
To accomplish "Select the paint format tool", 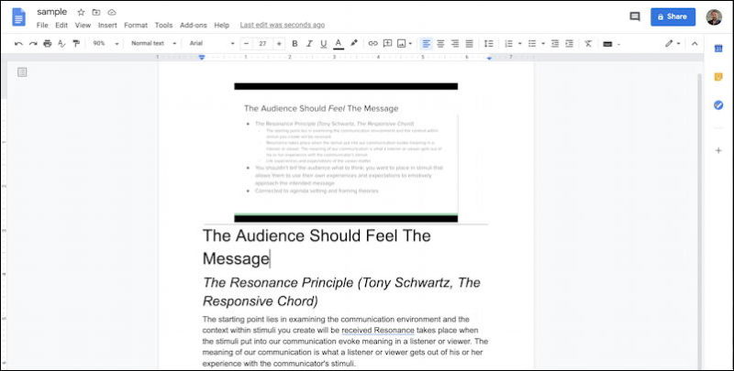I will click(74, 43).
